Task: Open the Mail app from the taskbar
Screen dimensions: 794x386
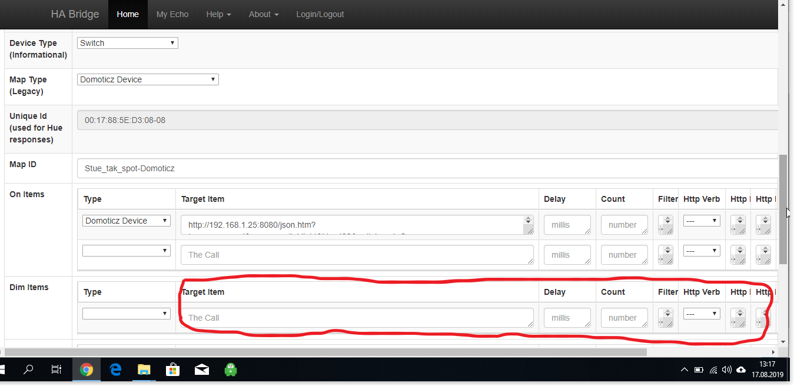Action: coord(202,370)
